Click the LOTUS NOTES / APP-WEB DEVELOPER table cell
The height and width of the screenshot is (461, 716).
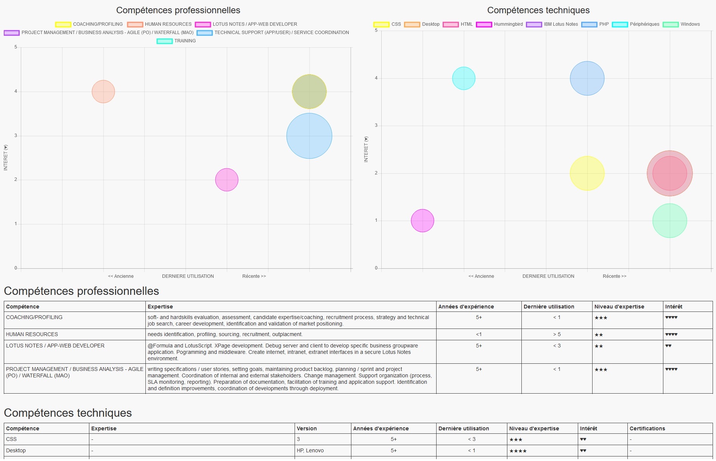[75, 352]
